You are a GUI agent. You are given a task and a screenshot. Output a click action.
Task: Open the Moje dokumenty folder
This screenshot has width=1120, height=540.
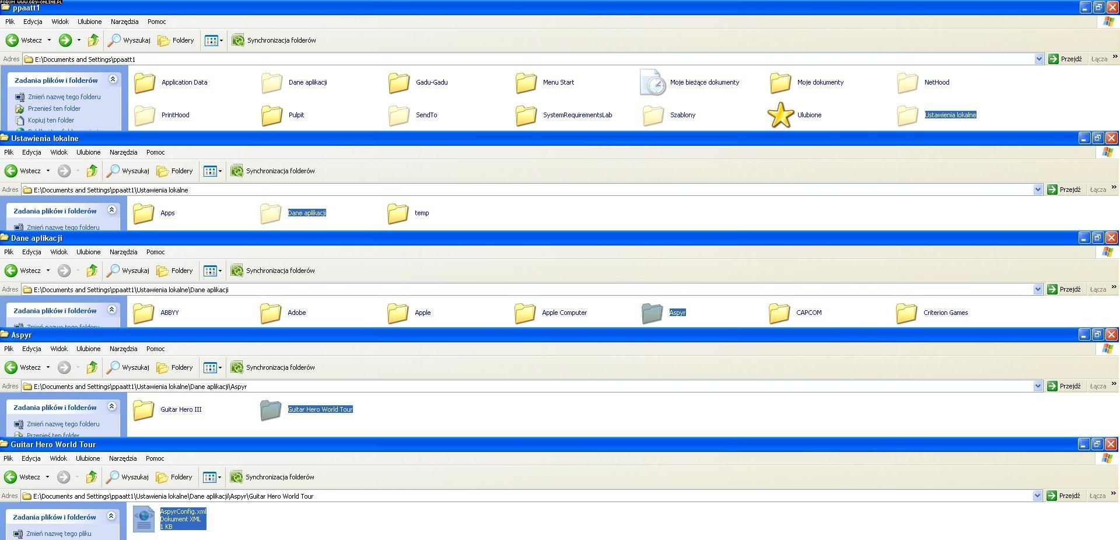coord(807,83)
